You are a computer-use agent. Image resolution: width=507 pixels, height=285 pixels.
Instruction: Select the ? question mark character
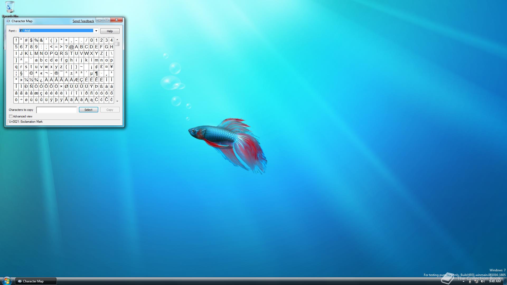(66, 47)
